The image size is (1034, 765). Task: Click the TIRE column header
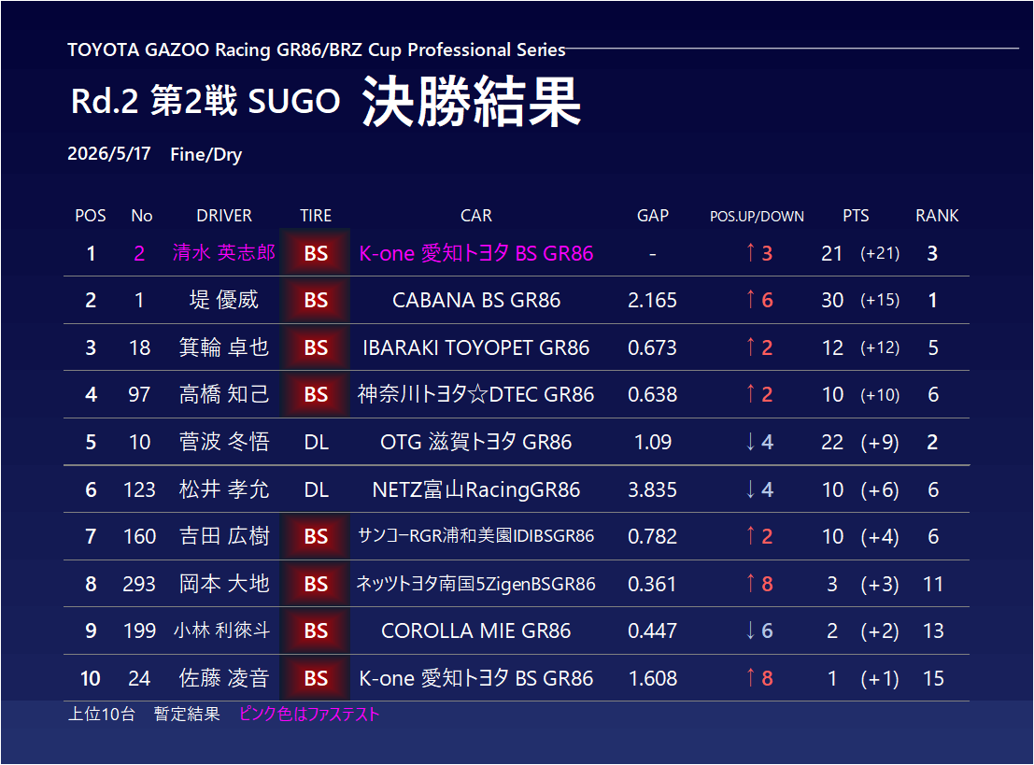coord(315,216)
